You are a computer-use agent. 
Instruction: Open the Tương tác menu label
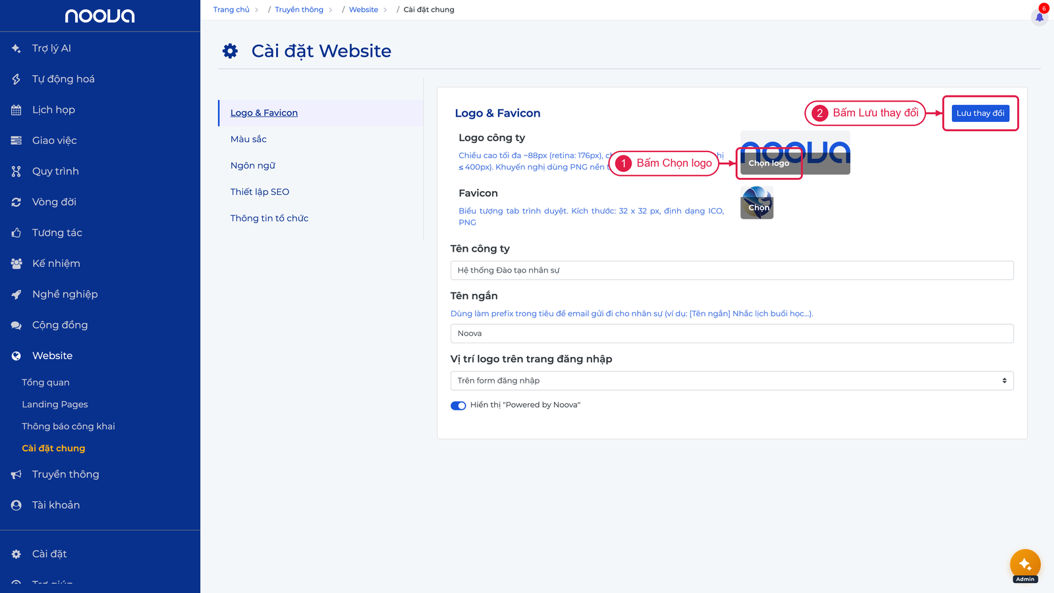[57, 233]
